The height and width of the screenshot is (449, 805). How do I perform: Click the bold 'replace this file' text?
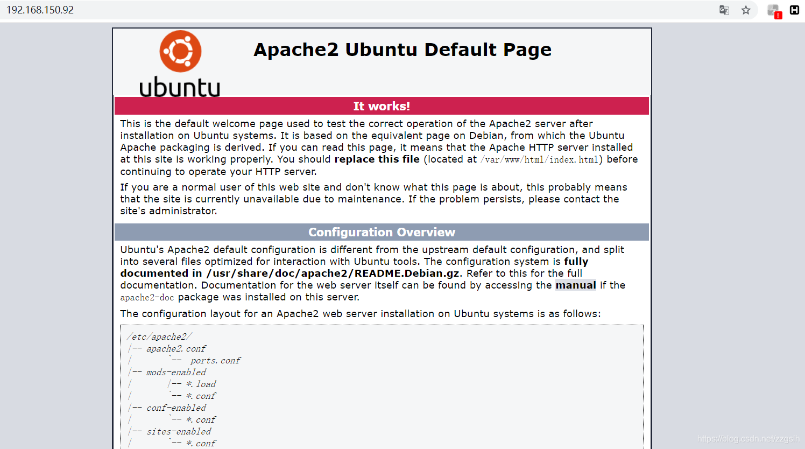click(x=377, y=159)
